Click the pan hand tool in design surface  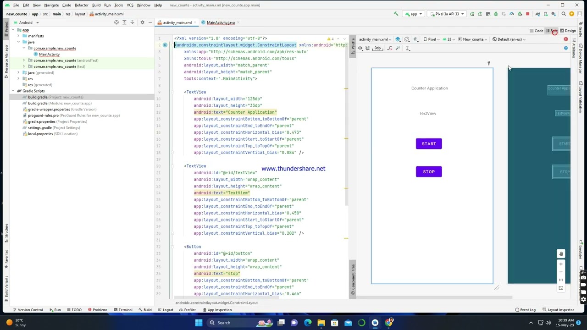coord(560,254)
